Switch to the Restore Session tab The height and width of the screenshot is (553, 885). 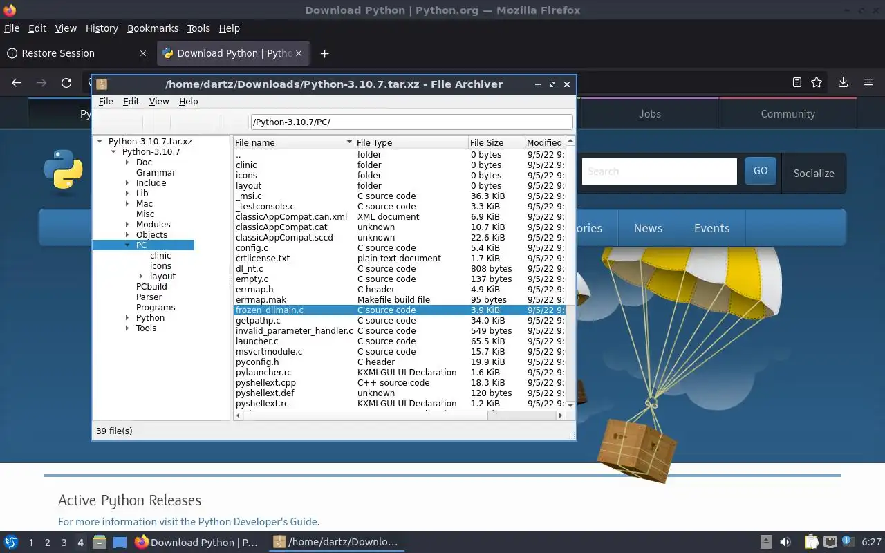coord(76,53)
